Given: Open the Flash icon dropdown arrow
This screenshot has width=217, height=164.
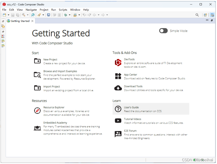Looking at the screenshot, I should coord(43,15).
